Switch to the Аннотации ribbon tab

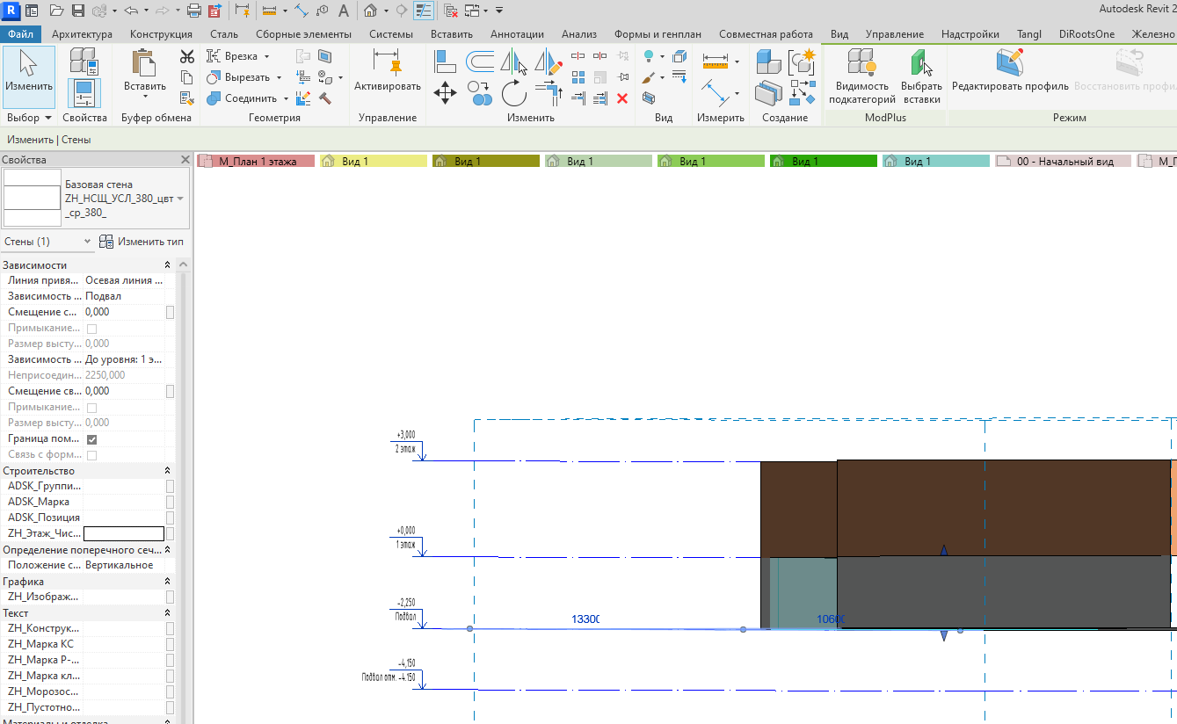pyautogui.click(x=517, y=34)
